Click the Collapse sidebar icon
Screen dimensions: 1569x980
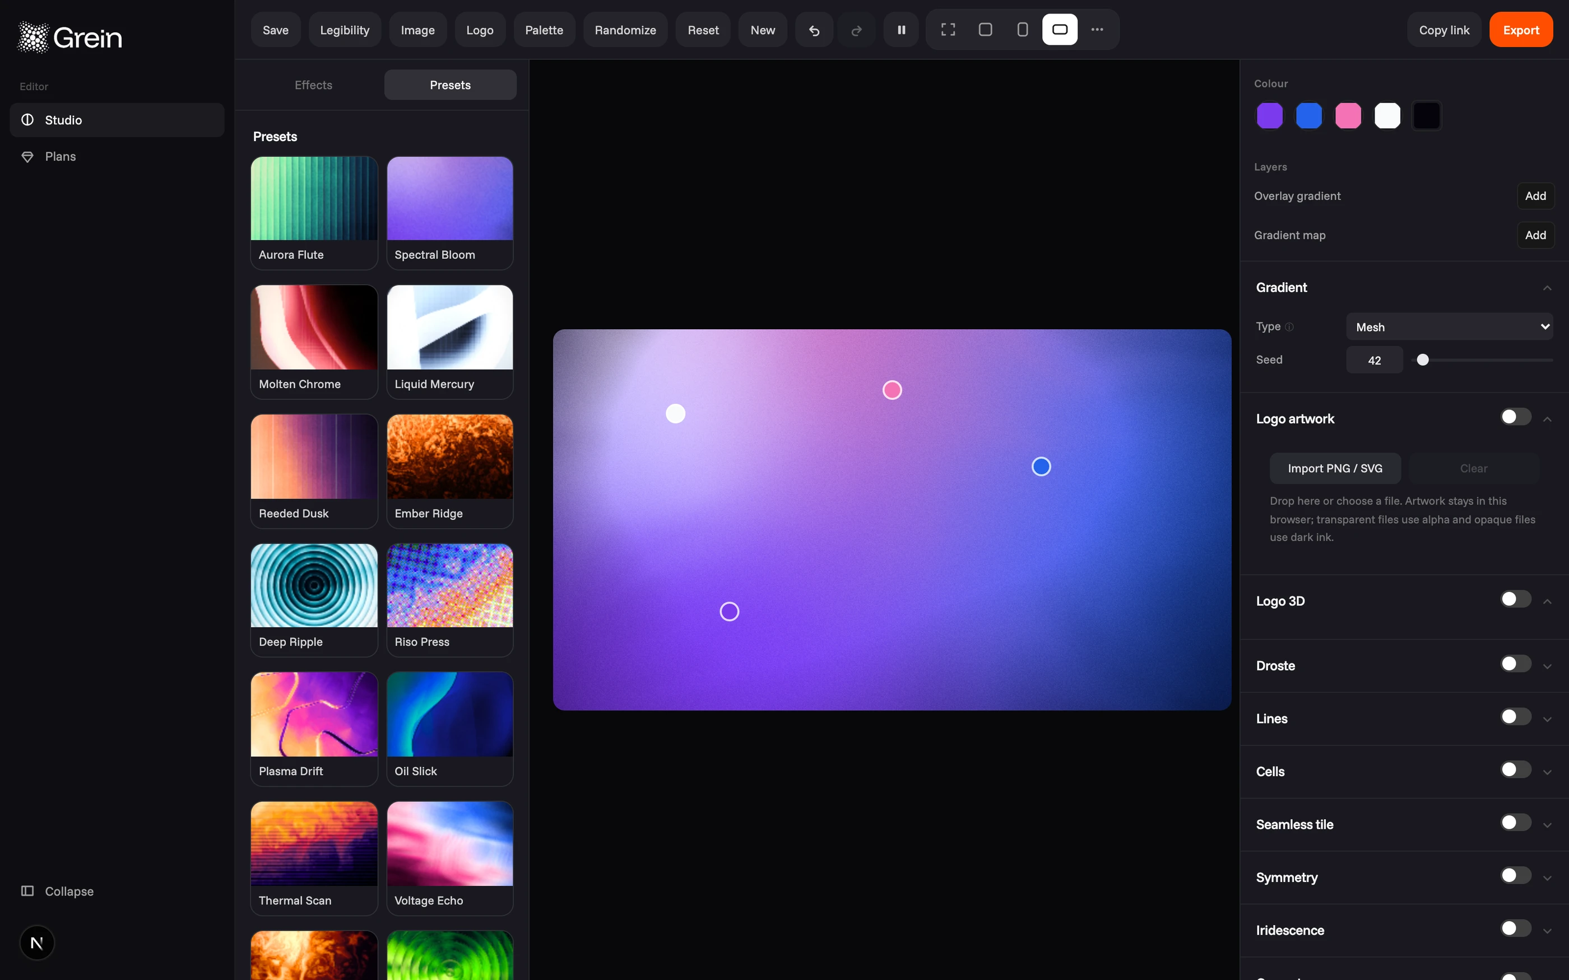(27, 891)
